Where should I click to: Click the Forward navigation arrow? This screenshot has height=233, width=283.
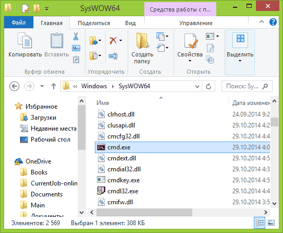[29, 86]
